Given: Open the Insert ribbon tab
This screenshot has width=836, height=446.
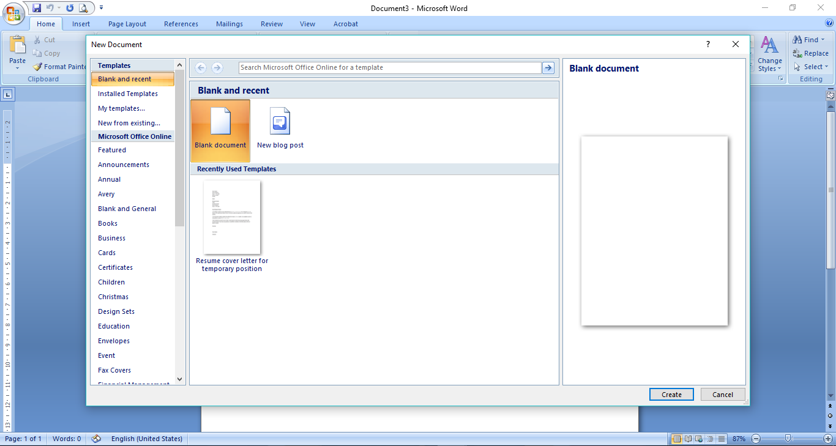Looking at the screenshot, I should pyautogui.click(x=81, y=24).
